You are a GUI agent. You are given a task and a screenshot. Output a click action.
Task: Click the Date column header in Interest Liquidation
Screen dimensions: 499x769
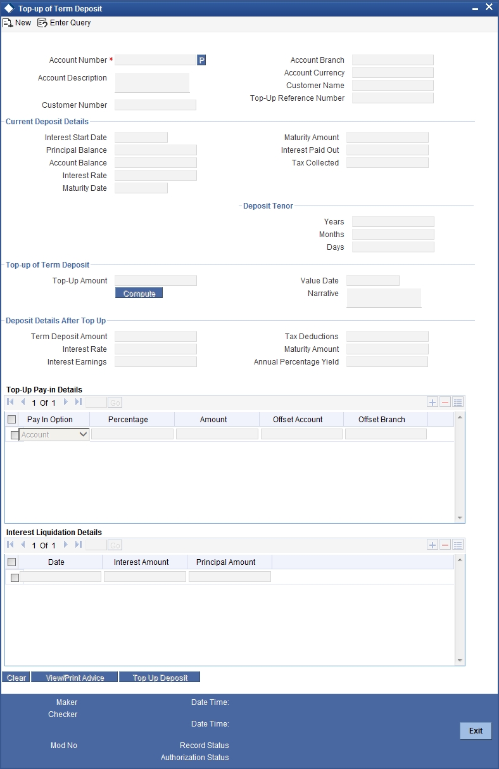tap(56, 562)
